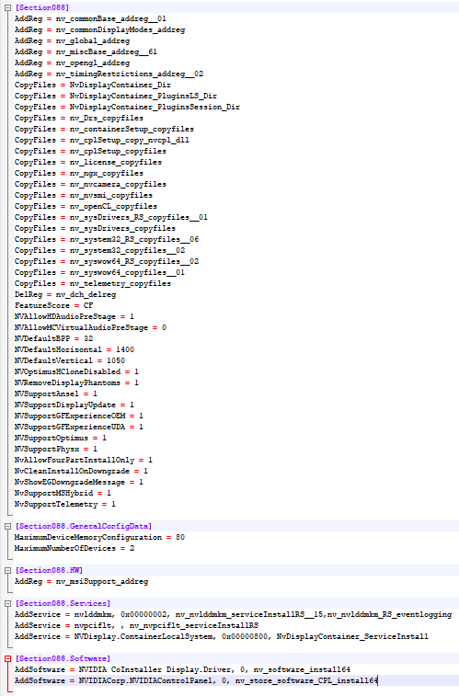
Task: Click line NVRemoveDisplayPhantoms = 1
Action: tap(76, 382)
